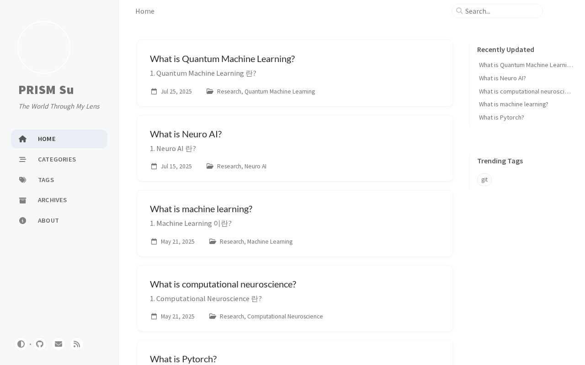This screenshot has width=585, height=365.
Task: Open the RSS feed icon
Action: point(77,344)
